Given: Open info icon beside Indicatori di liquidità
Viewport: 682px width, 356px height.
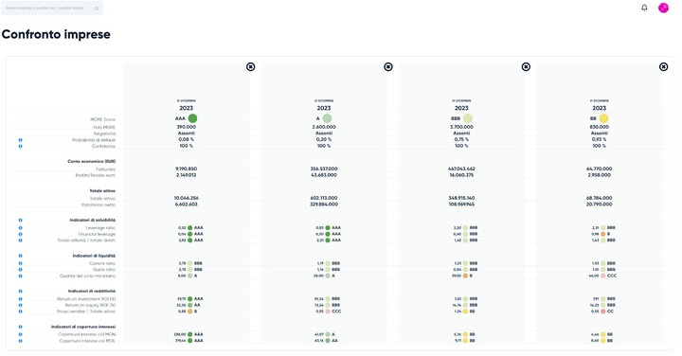Looking at the screenshot, I should [x=20, y=256].
